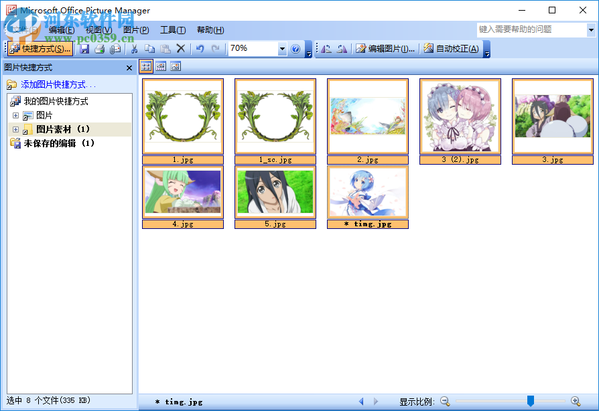Select 我的图片快捷方式 tree item
This screenshot has height=411, width=599.
pyautogui.click(x=56, y=101)
